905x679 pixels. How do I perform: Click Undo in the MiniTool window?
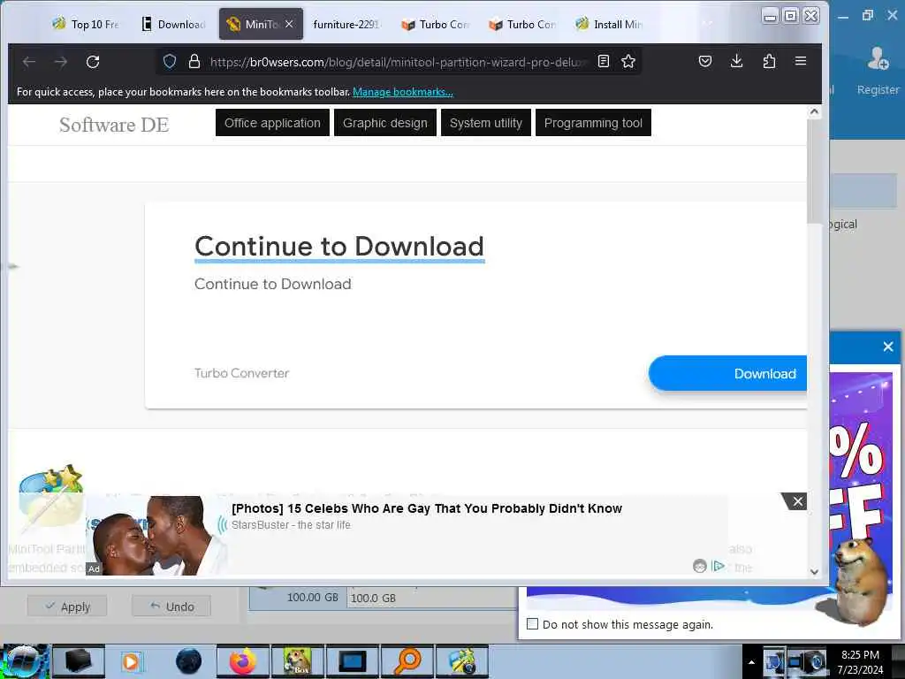(x=171, y=607)
